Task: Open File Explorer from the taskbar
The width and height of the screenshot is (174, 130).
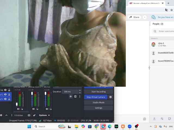Action: point(76,126)
